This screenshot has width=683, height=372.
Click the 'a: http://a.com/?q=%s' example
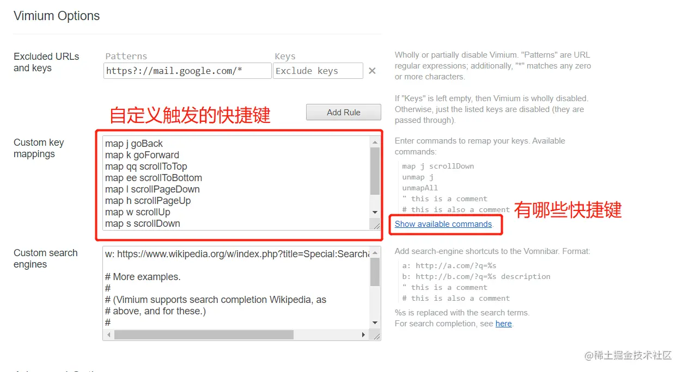pyautogui.click(x=449, y=265)
